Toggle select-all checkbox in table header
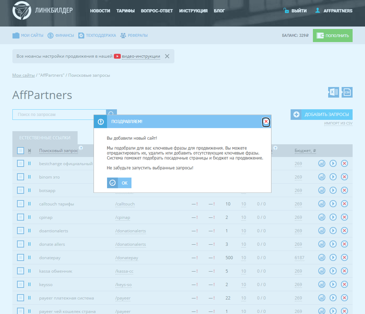This screenshot has width=365, height=314. pos(21,151)
